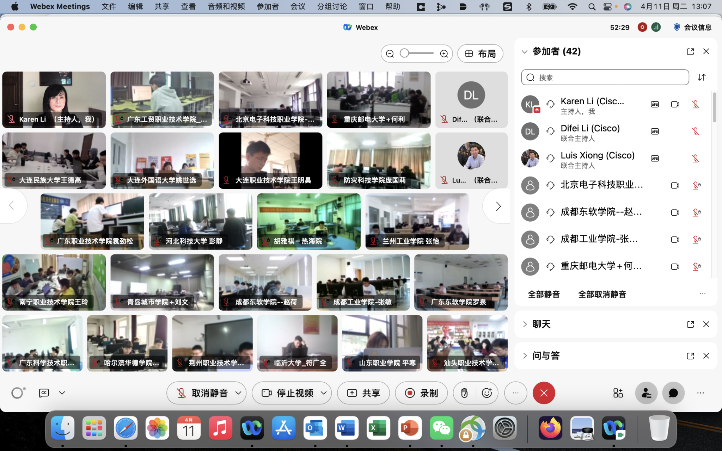
Task: Open grid layout options at bottom right
Action: [x=618, y=393]
